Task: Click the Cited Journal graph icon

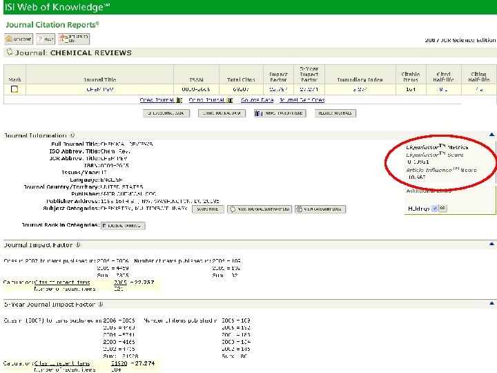Action: [179, 100]
